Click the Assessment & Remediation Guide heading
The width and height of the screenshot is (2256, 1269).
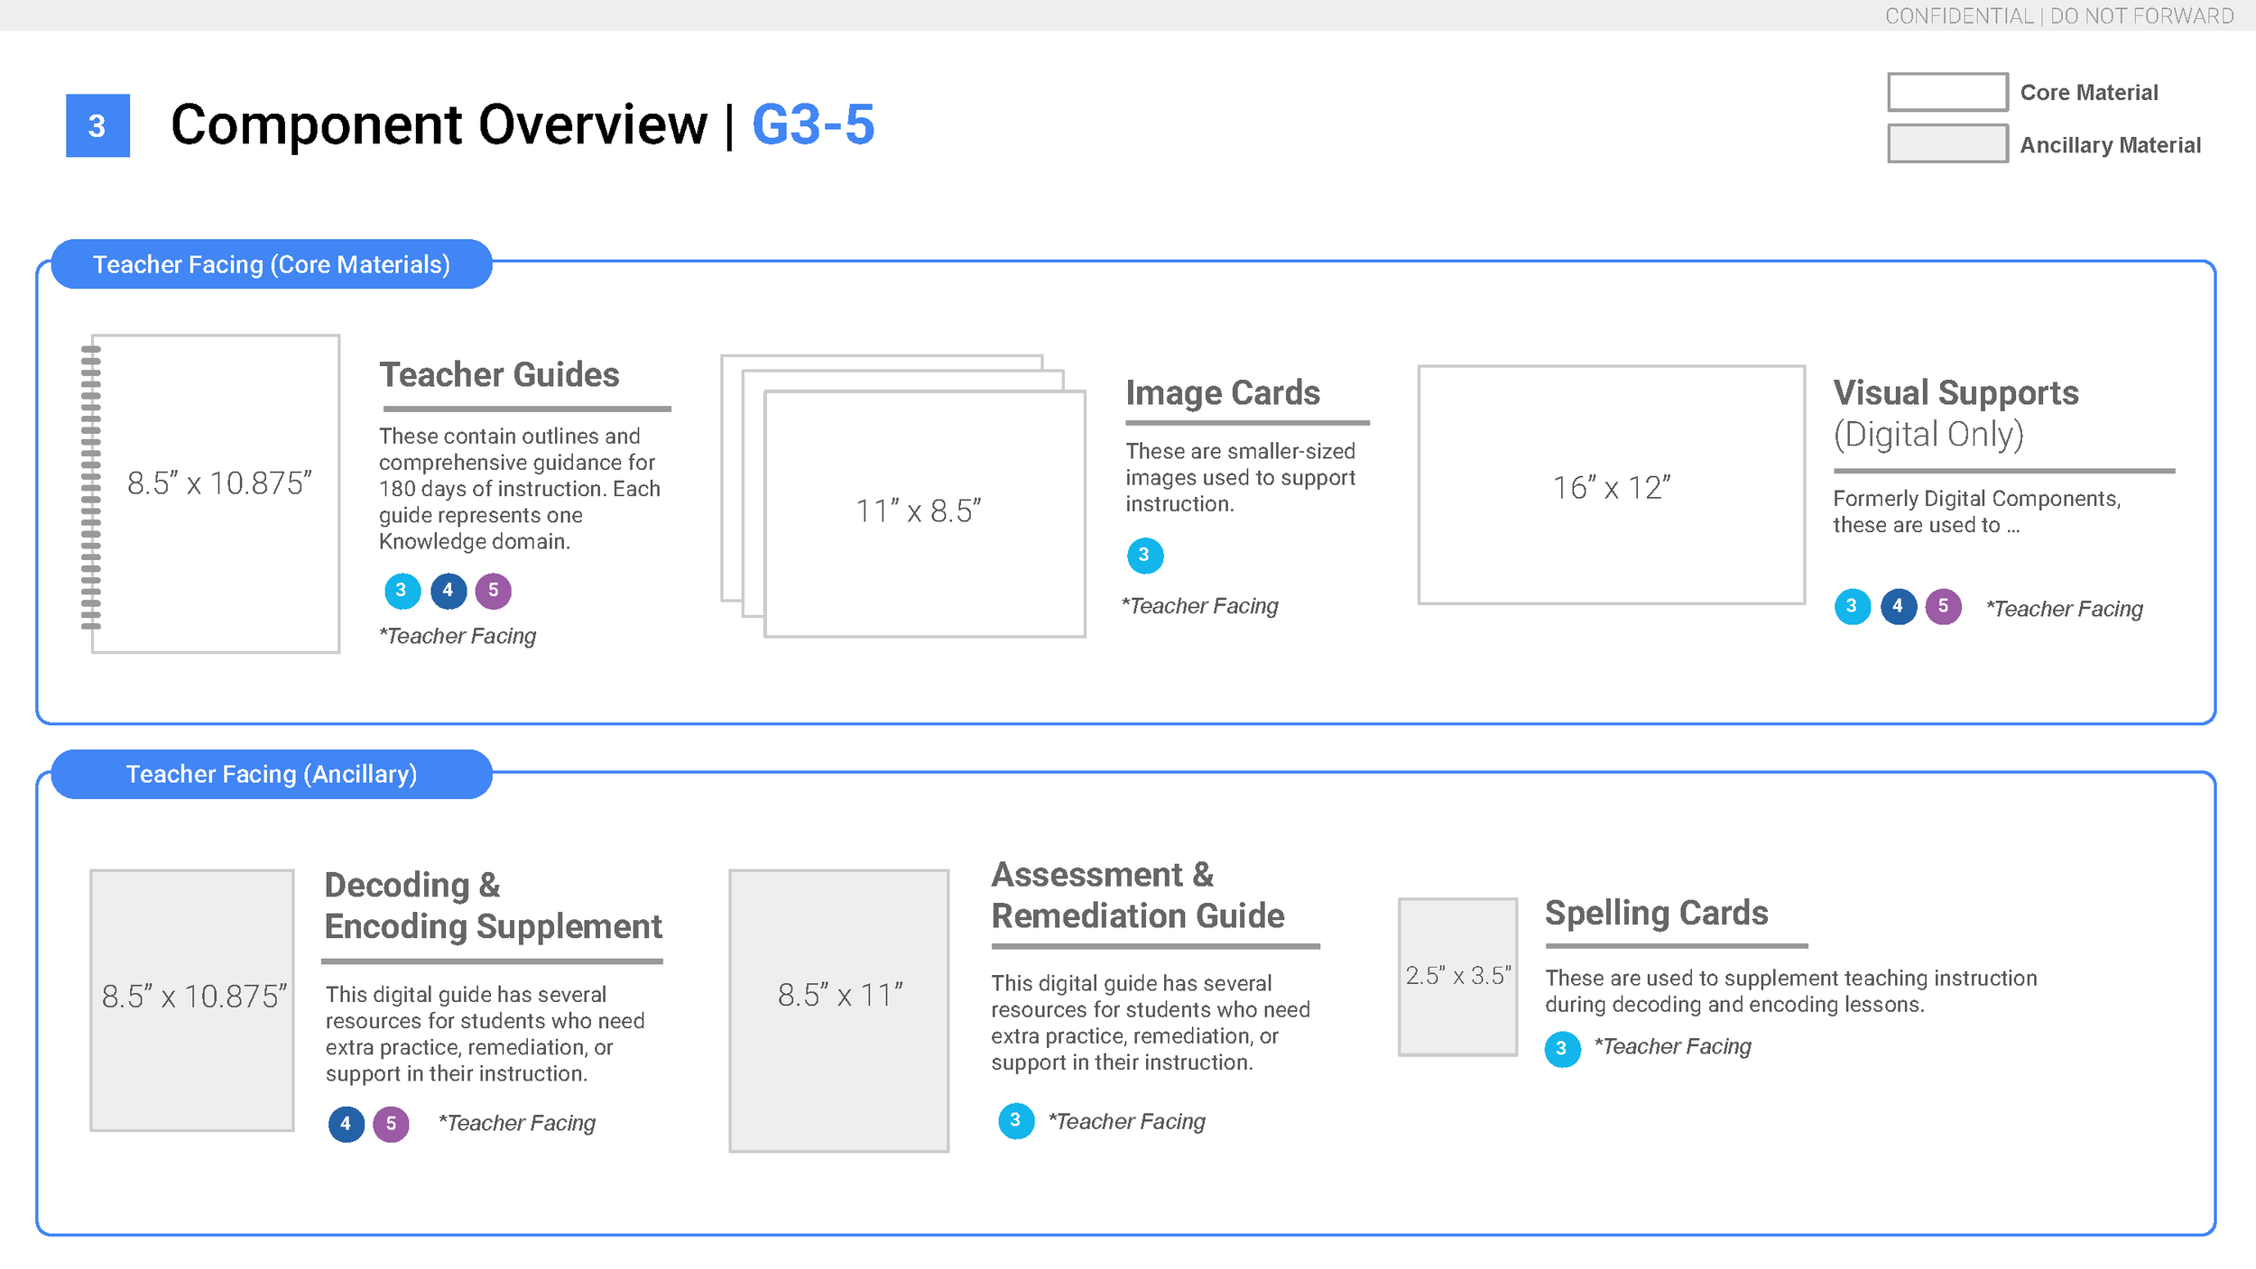(1138, 896)
